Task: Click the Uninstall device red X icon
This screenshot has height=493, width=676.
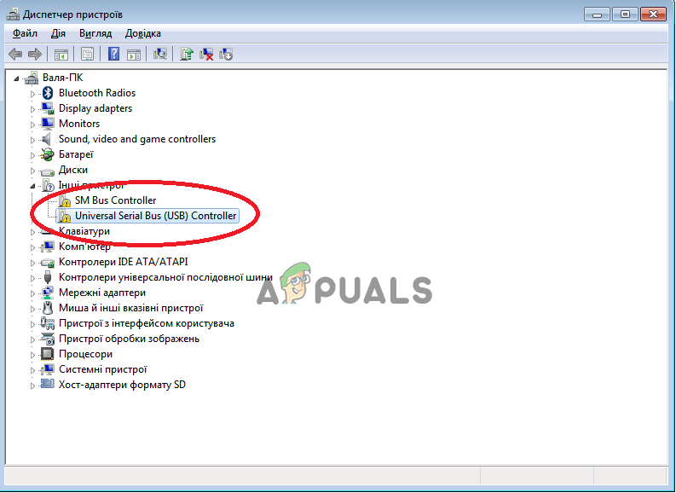Action: point(206,54)
